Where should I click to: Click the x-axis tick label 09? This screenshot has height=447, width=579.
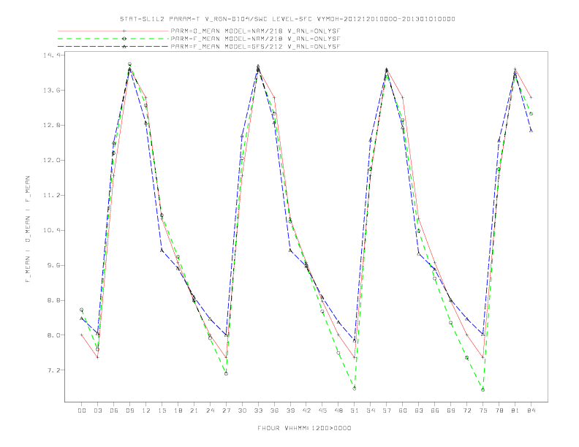click(129, 410)
